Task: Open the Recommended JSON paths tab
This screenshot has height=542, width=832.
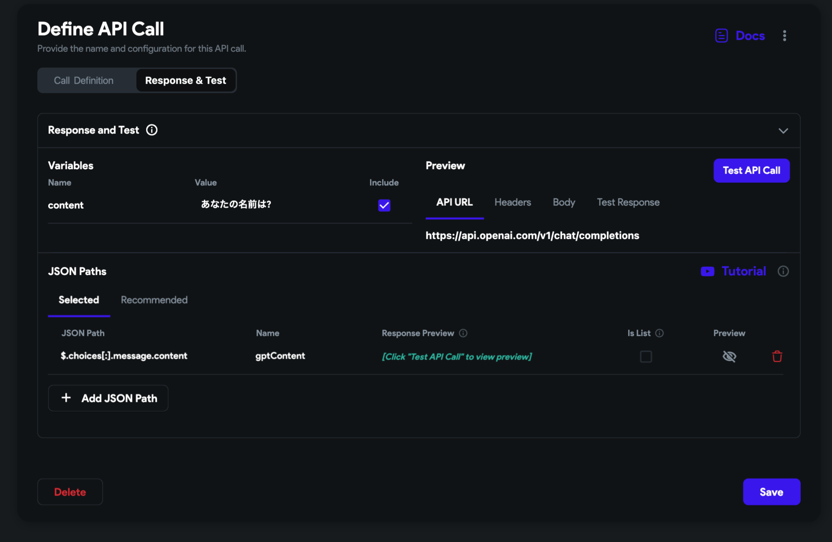Action: pos(154,300)
